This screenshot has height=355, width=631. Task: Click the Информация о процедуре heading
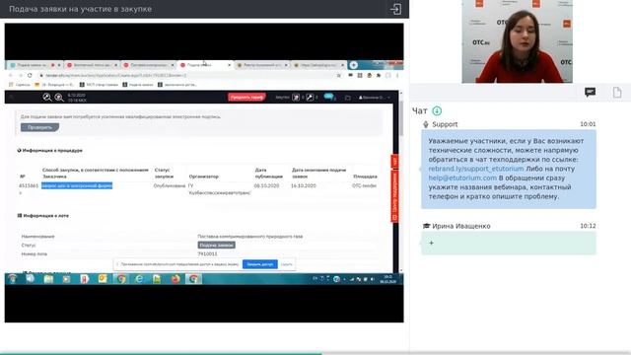pyautogui.click(x=50, y=151)
